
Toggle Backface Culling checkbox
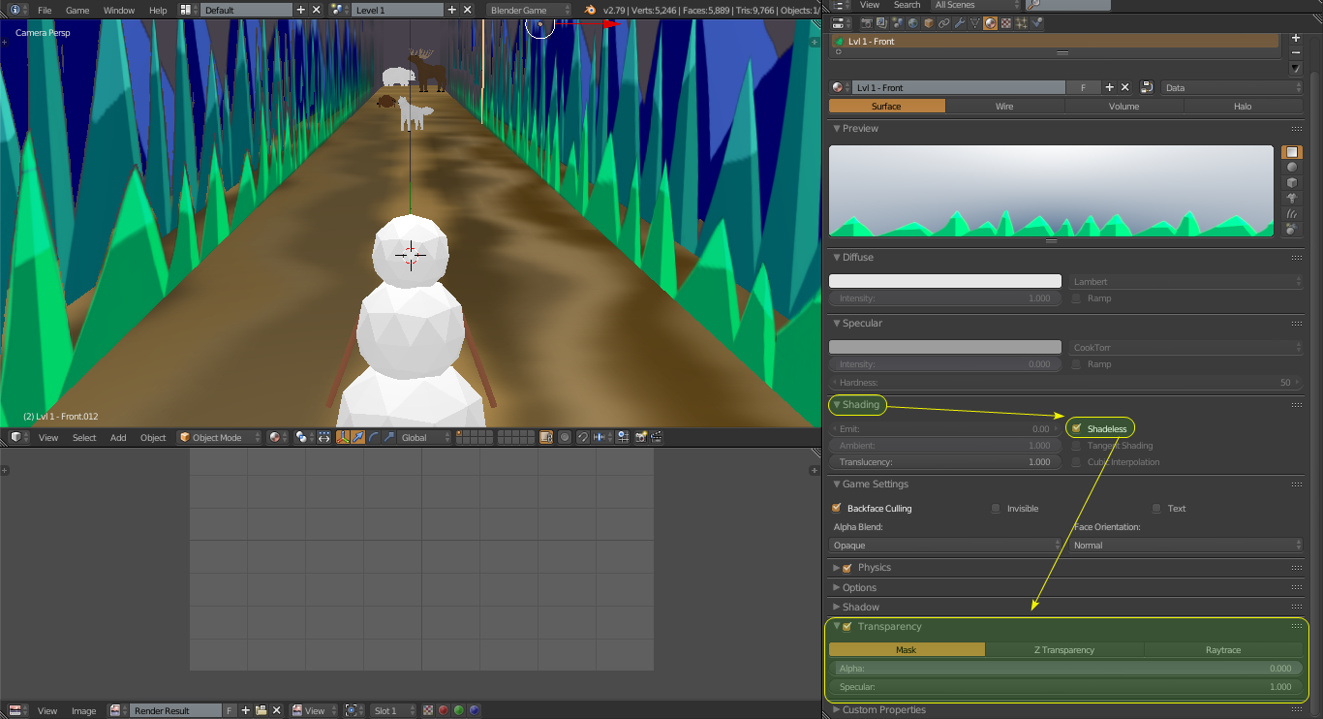(836, 508)
